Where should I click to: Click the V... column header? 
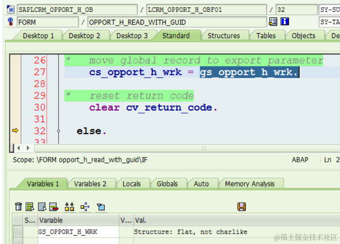tap(126, 220)
